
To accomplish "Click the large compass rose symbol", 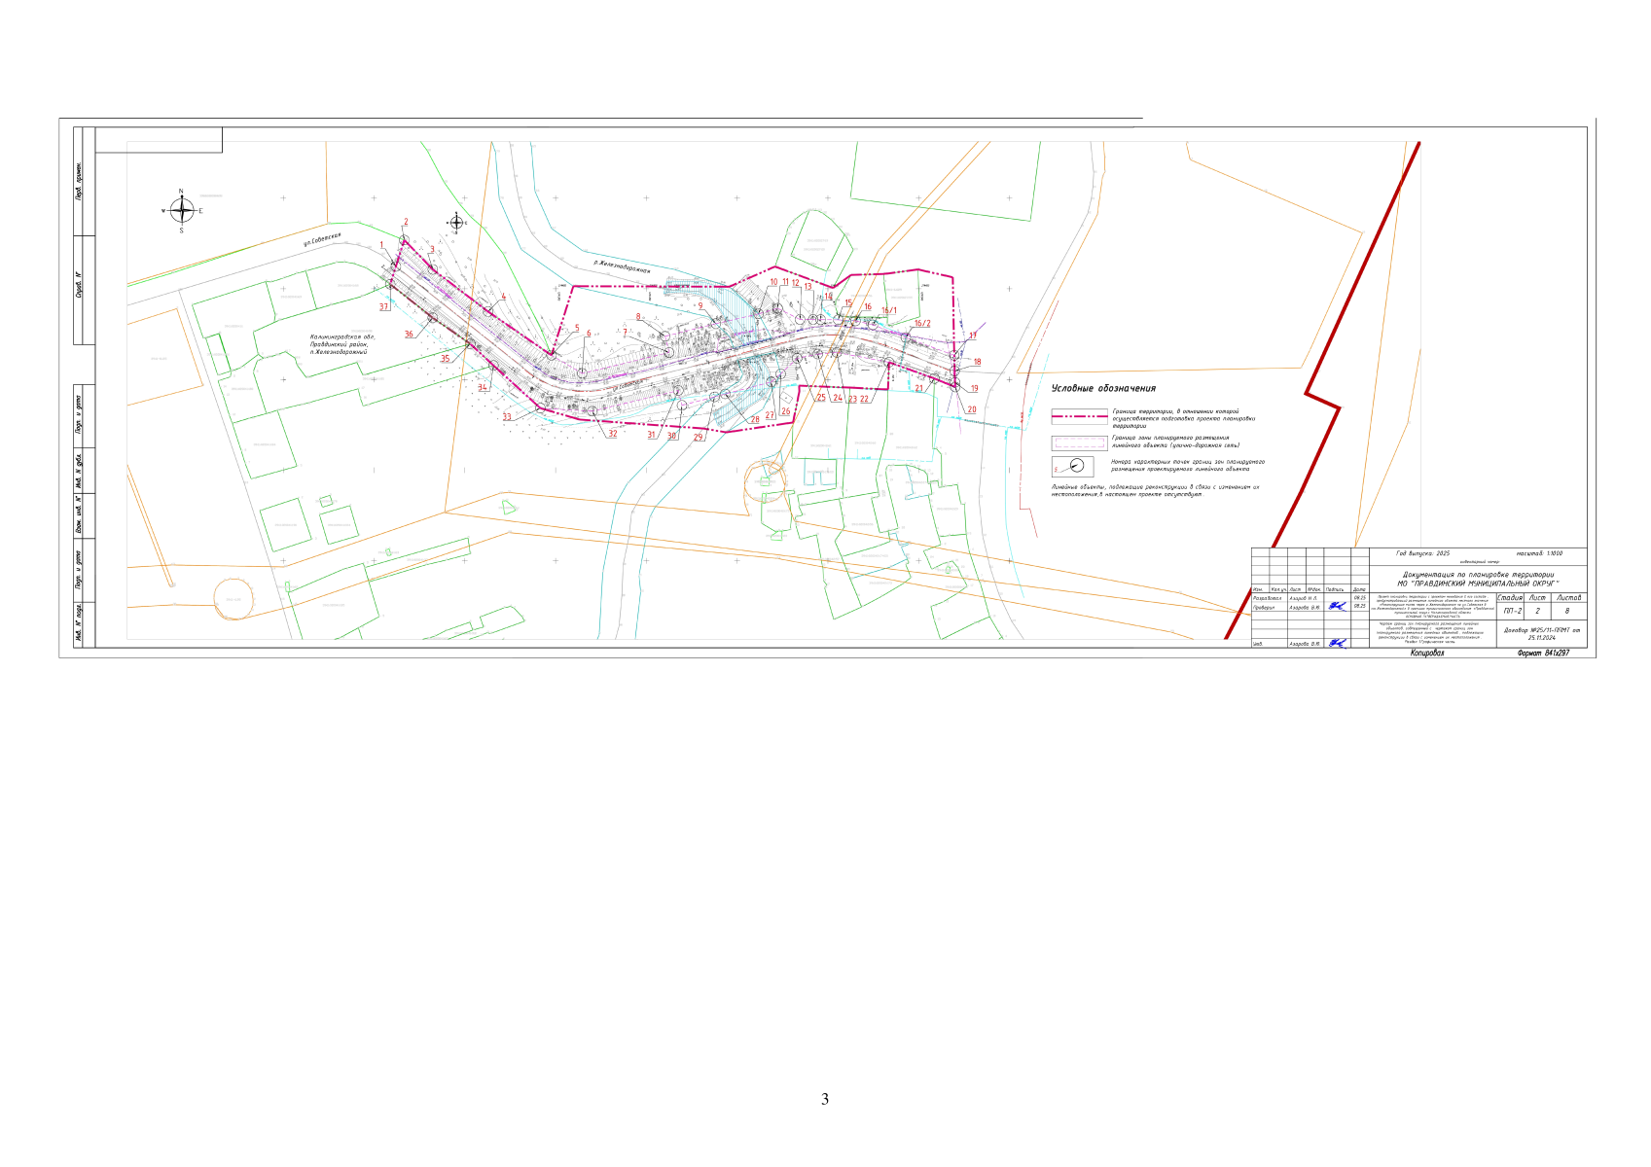I will (181, 210).
